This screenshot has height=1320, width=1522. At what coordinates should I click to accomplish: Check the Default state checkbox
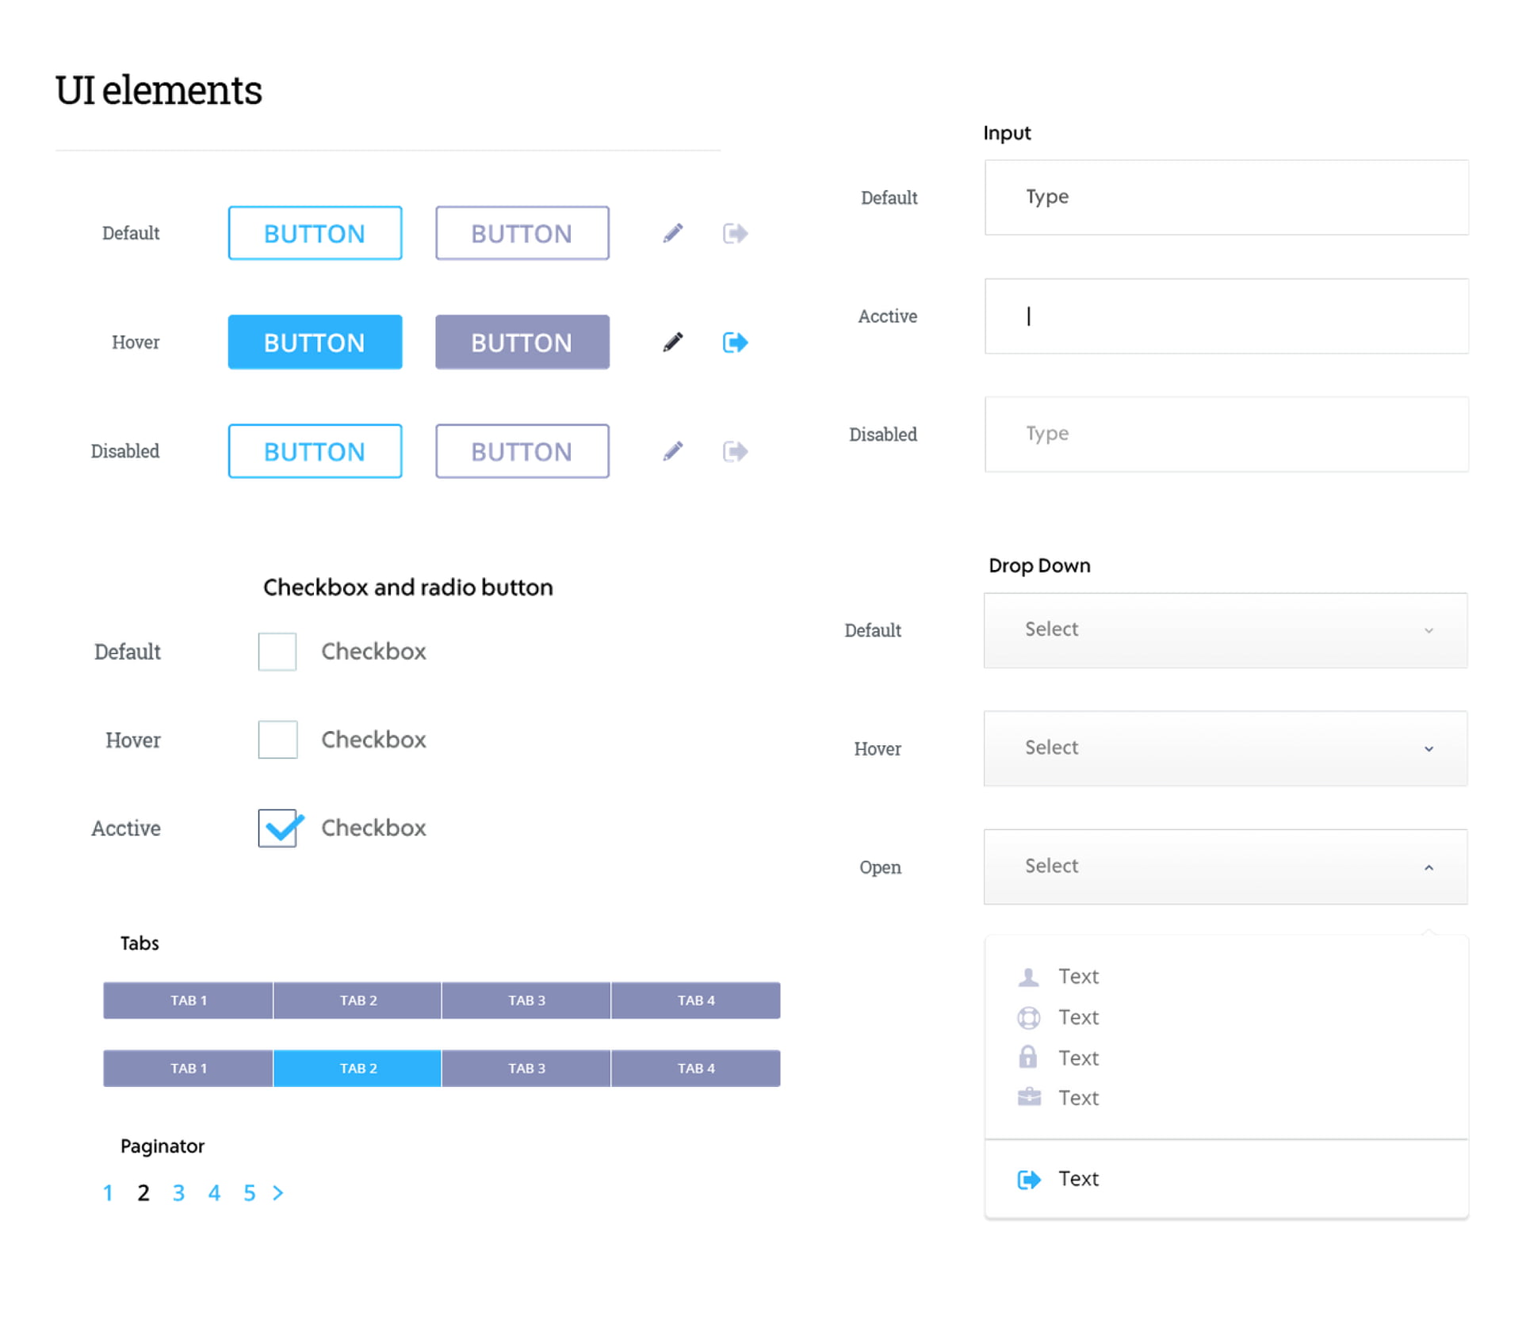pos(276,651)
